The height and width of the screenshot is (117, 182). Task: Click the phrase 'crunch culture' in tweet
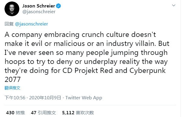pos(105,34)
